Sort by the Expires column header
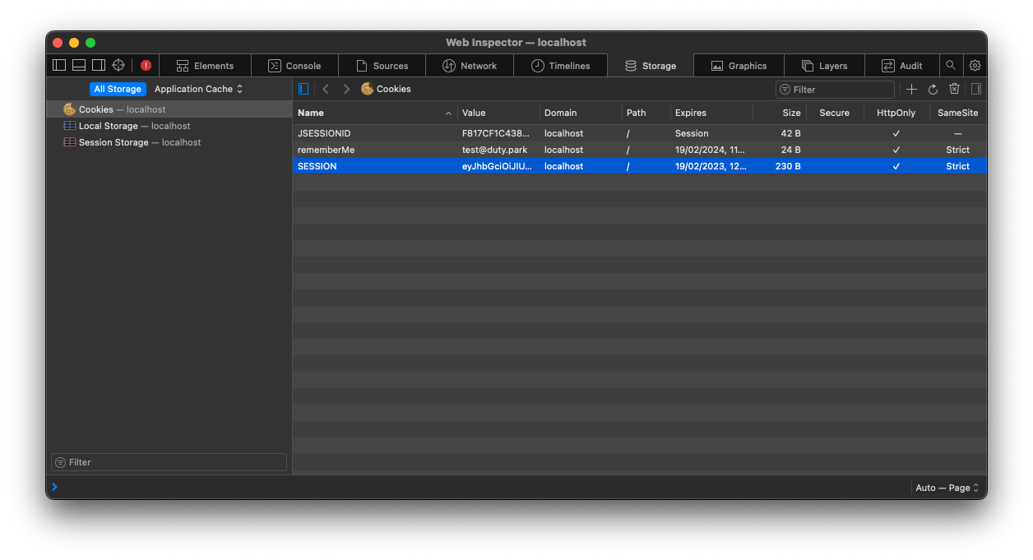Screen dimensions: 1033x560 711,113
